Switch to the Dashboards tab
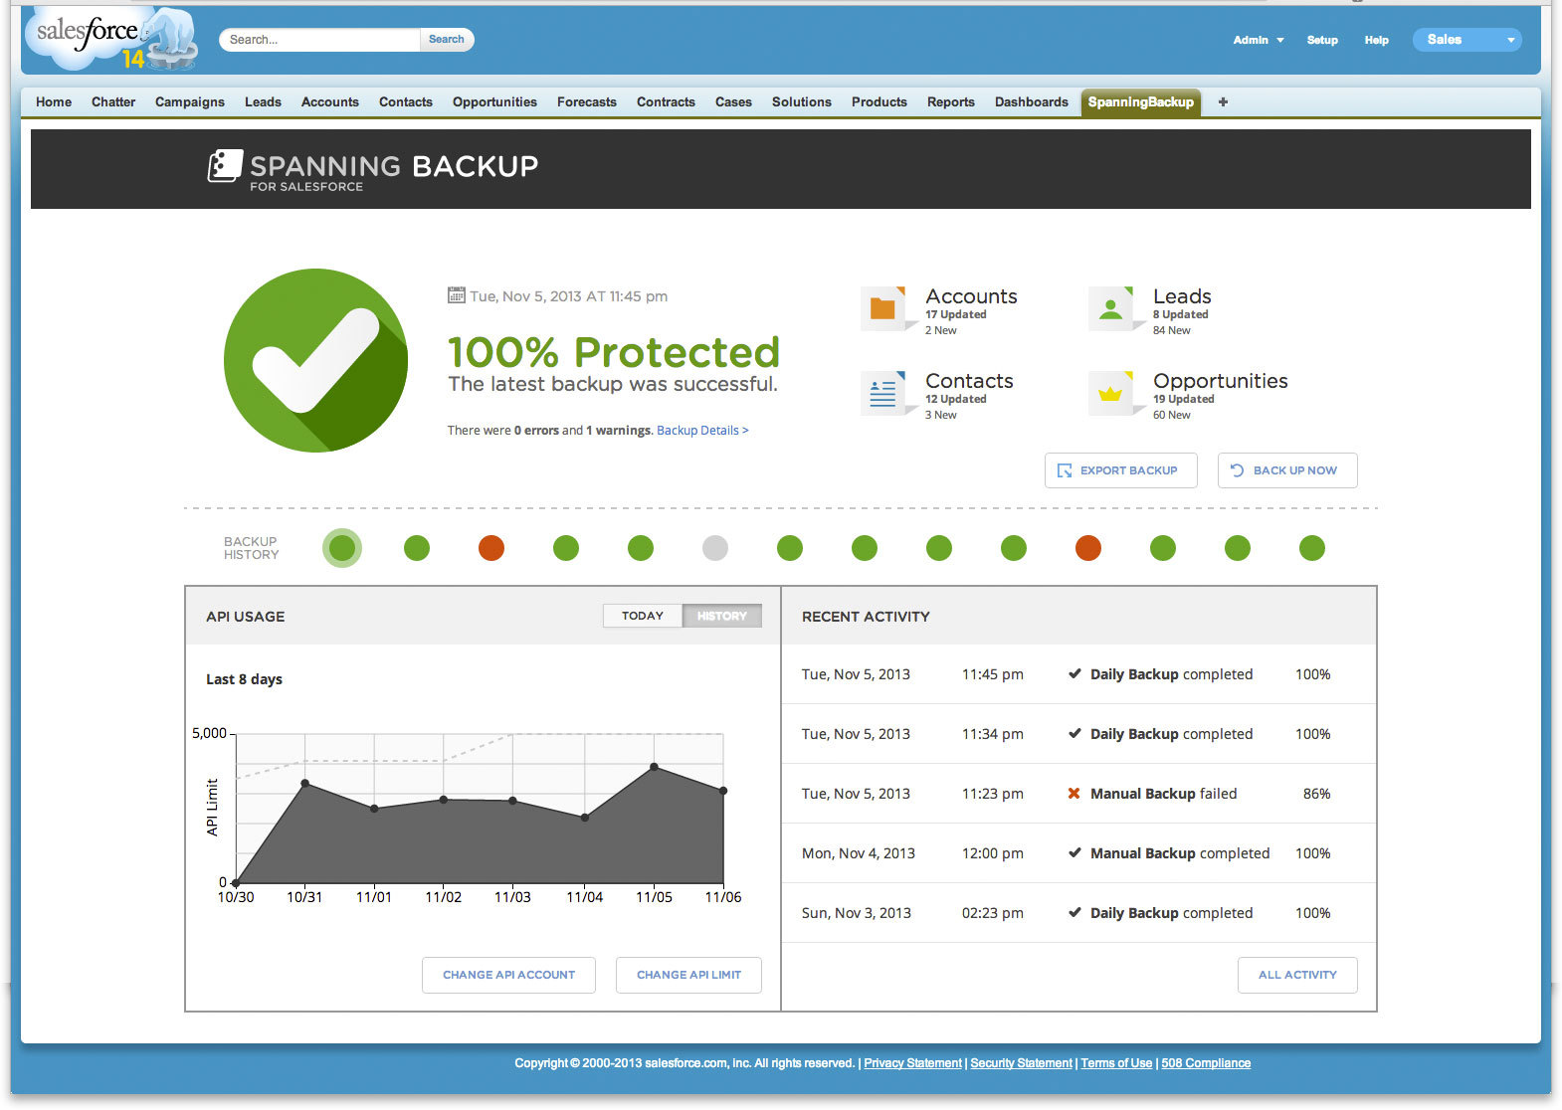Image resolution: width=1562 pixels, height=1110 pixels. [x=1032, y=101]
